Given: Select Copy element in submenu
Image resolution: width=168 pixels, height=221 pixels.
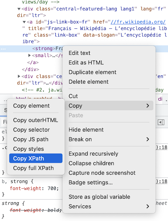Looking at the screenshot, I should point(36,105).
